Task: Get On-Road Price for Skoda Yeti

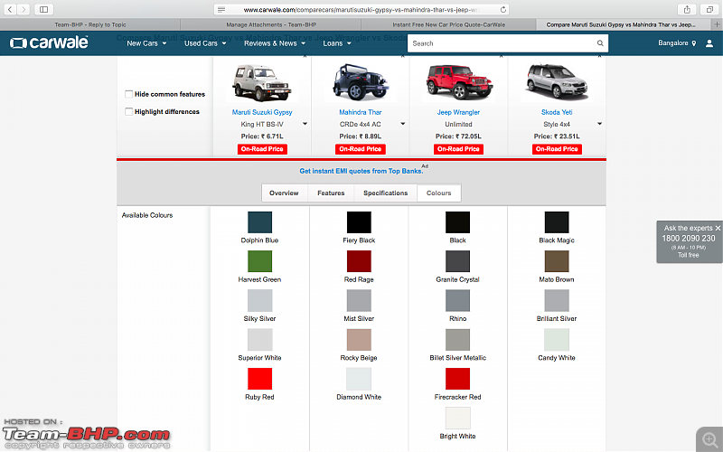Action: pos(557,149)
